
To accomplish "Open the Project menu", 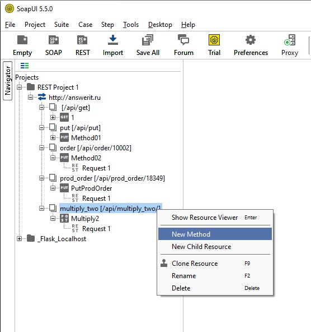I will tap(35, 25).
